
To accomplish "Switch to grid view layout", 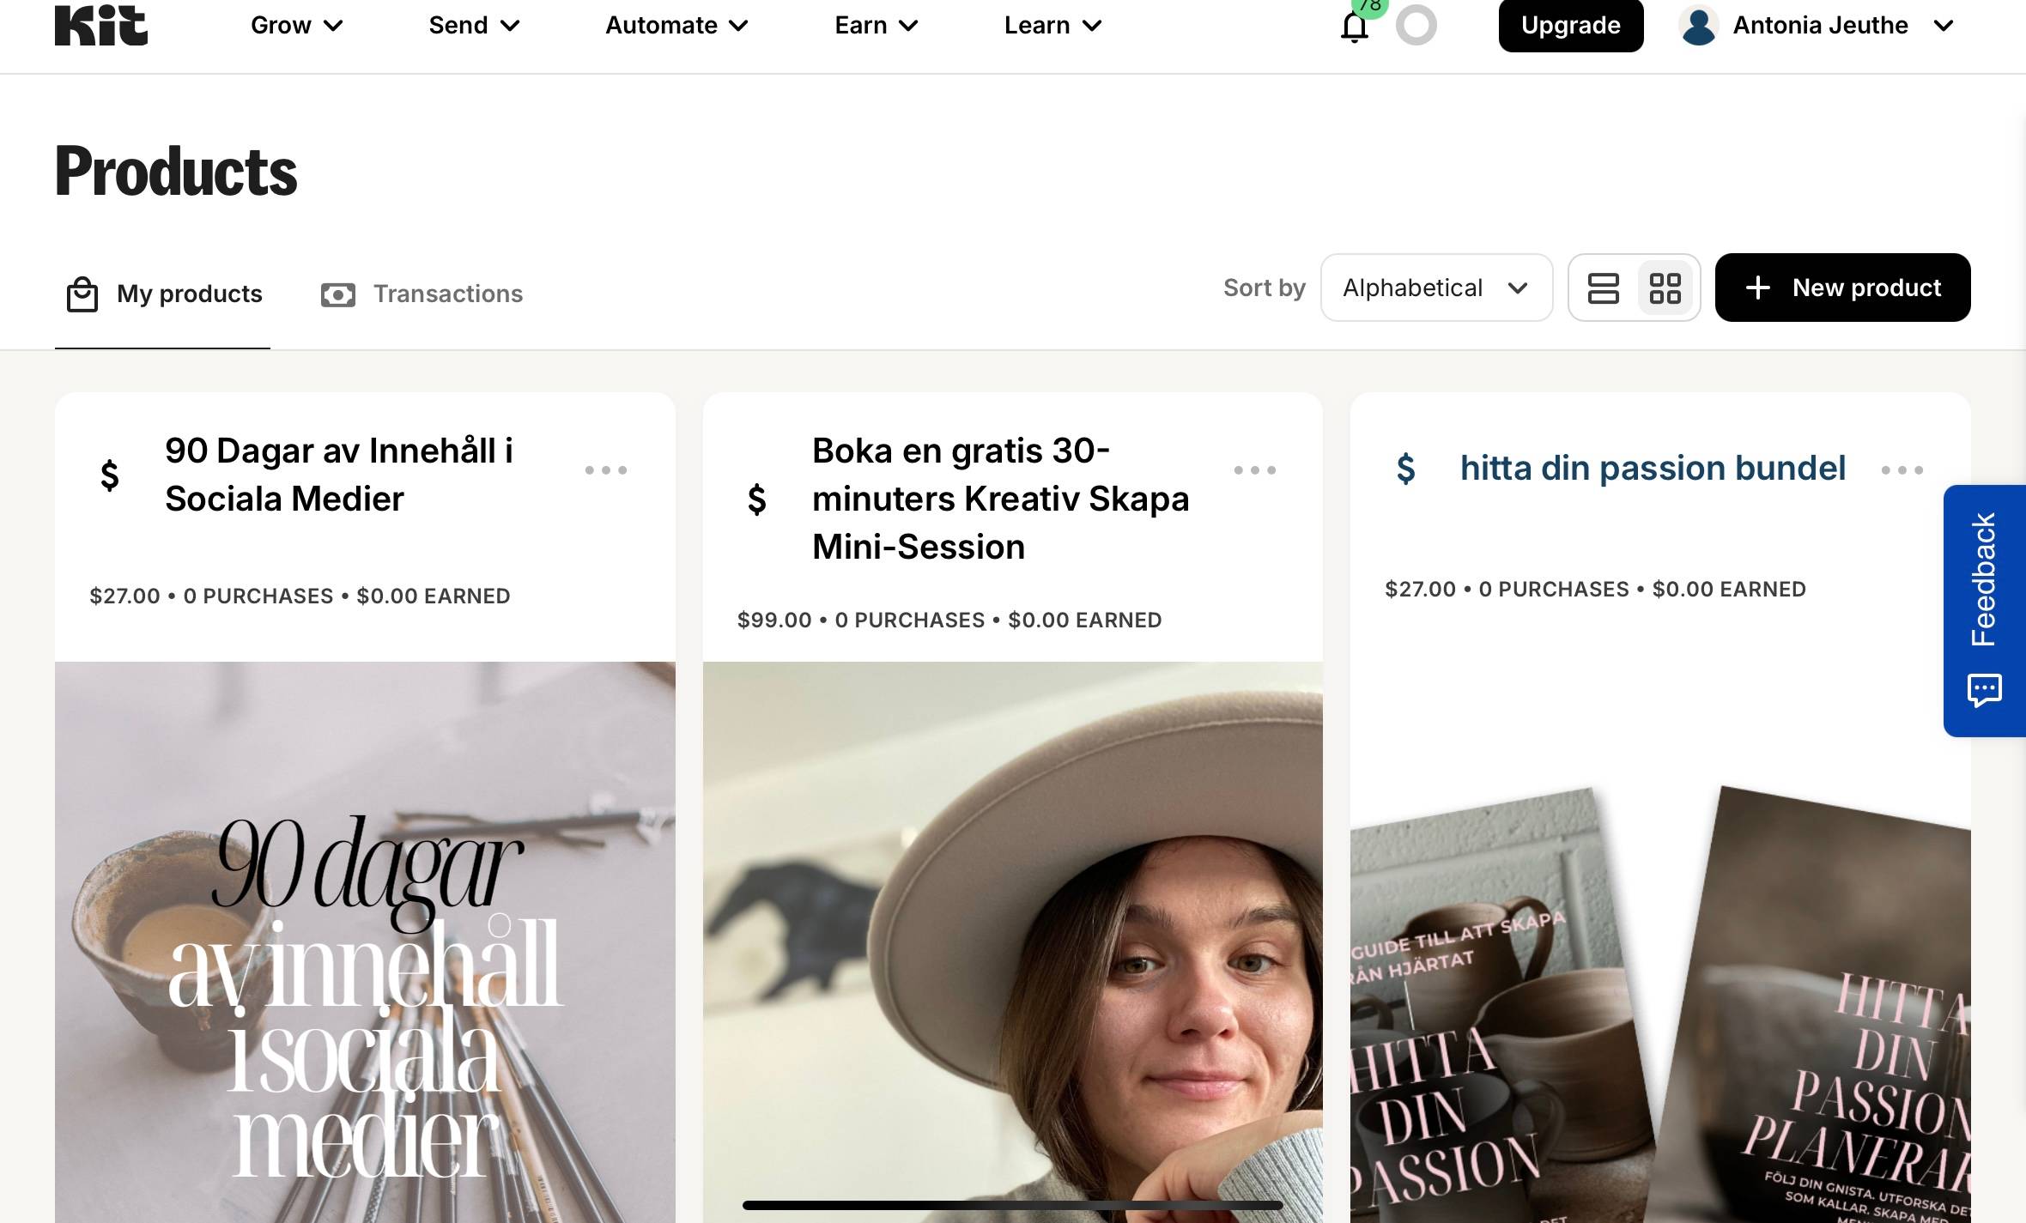I will pyautogui.click(x=1665, y=288).
